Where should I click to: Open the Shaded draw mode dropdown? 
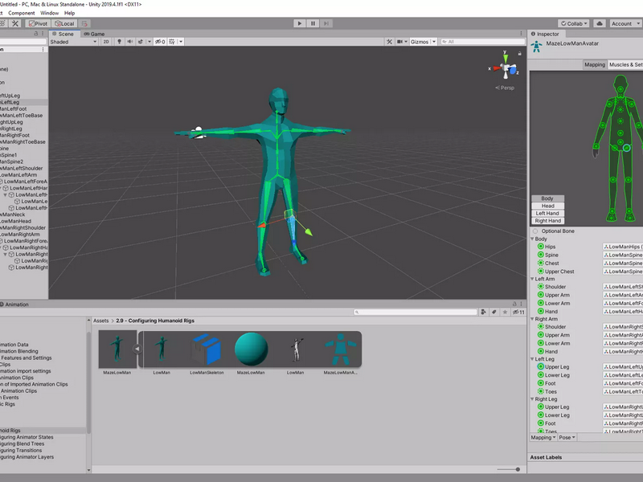(x=73, y=42)
